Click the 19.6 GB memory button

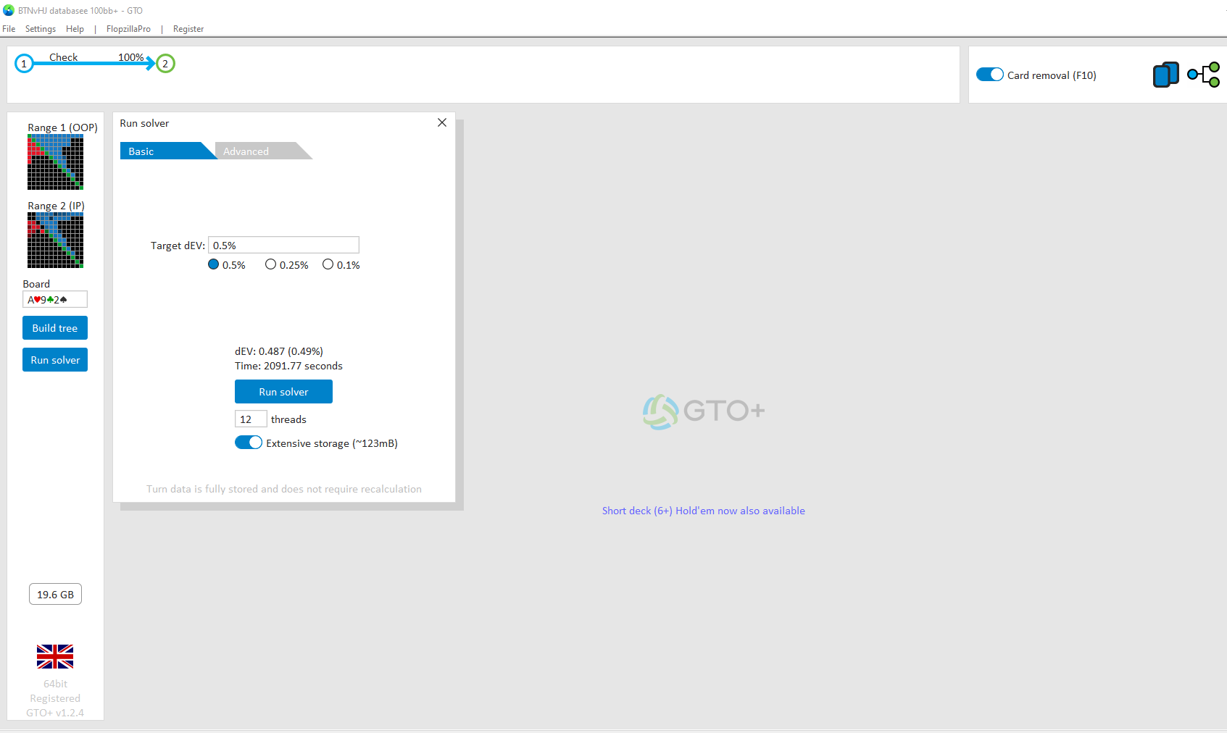55,595
